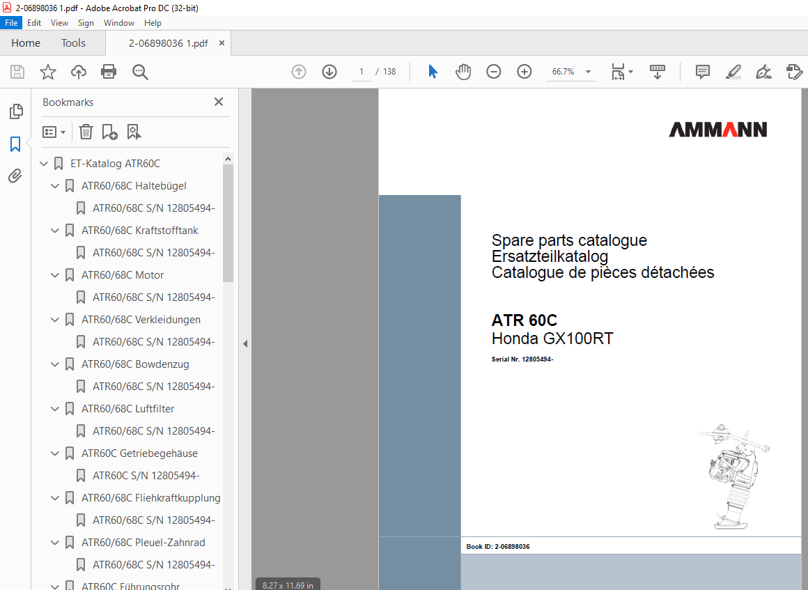This screenshot has width=808, height=590.
Task: Collapse ATR60/68C Bowdenzug bookmark
Action: pyautogui.click(x=55, y=364)
